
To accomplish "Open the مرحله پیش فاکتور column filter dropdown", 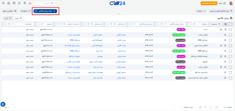I will 166,24.
